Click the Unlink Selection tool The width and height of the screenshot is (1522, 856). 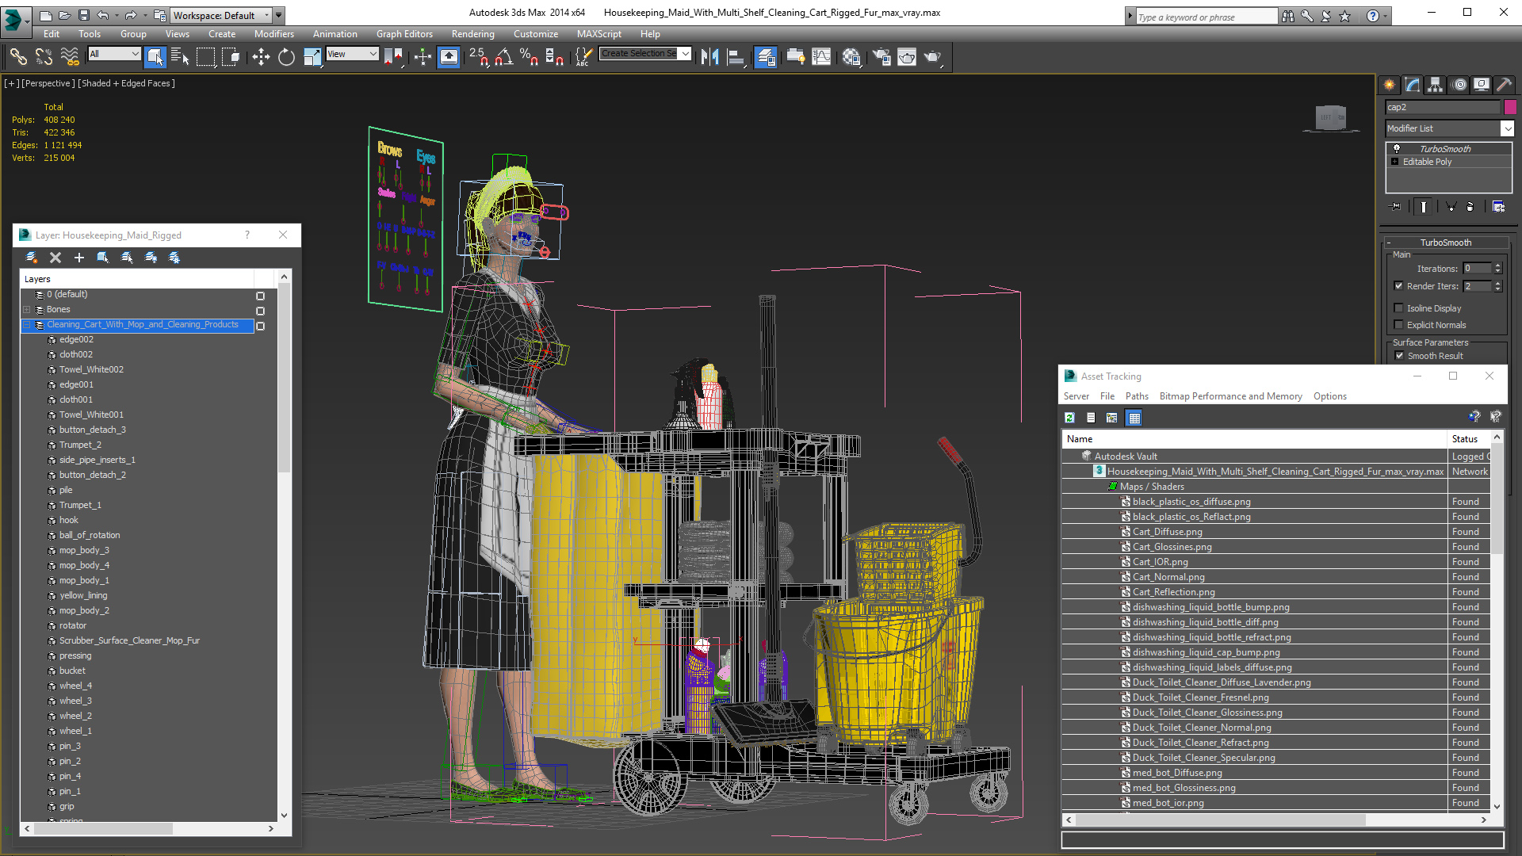(44, 56)
